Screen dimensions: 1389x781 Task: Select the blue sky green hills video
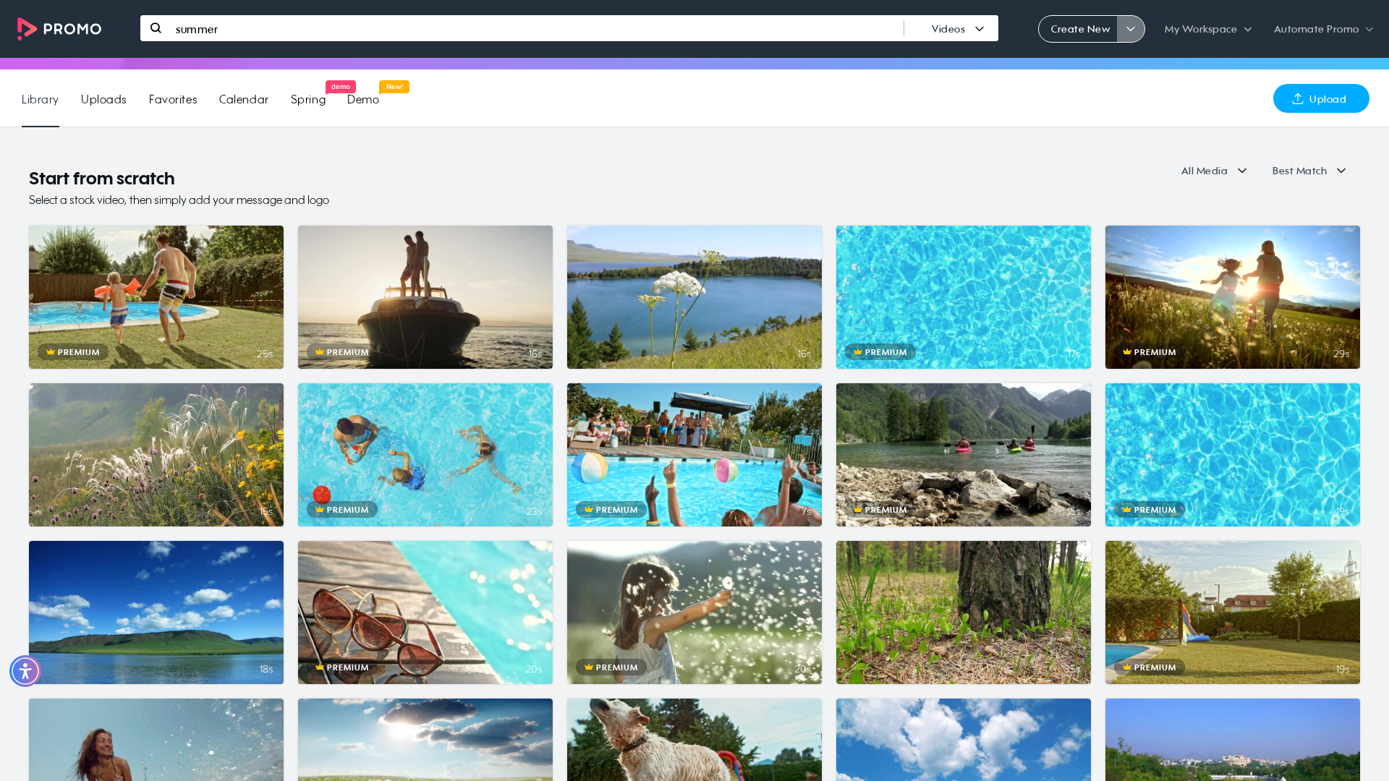tap(156, 613)
